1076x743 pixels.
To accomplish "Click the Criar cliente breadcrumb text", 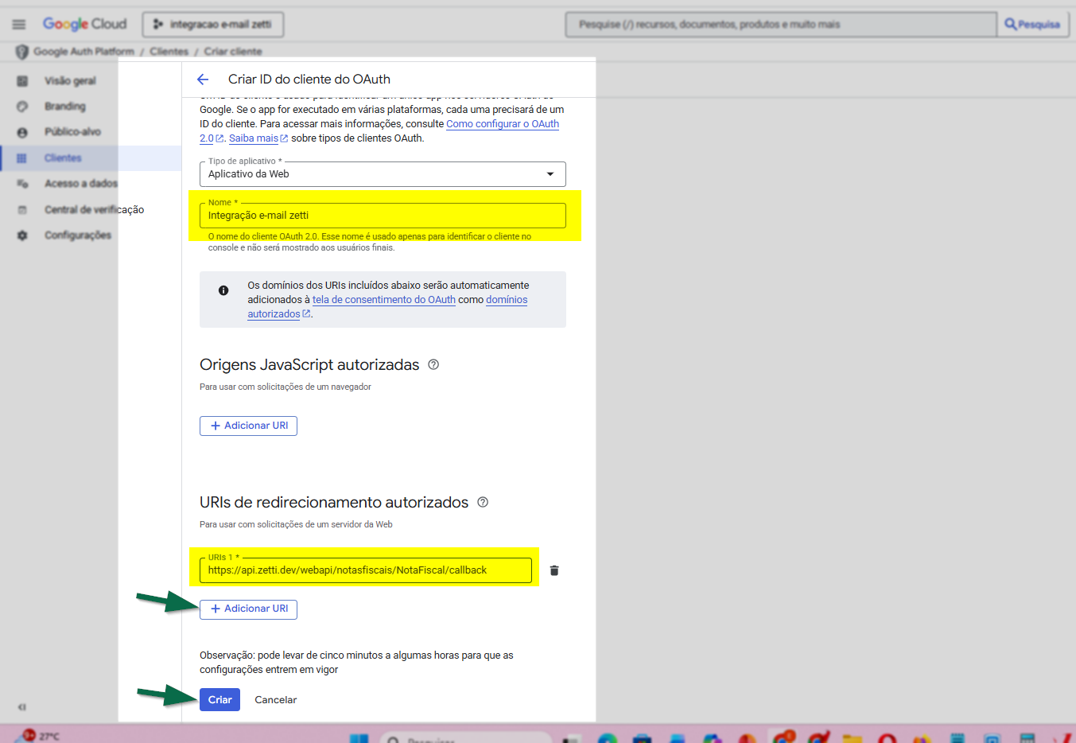I will (x=233, y=52).
